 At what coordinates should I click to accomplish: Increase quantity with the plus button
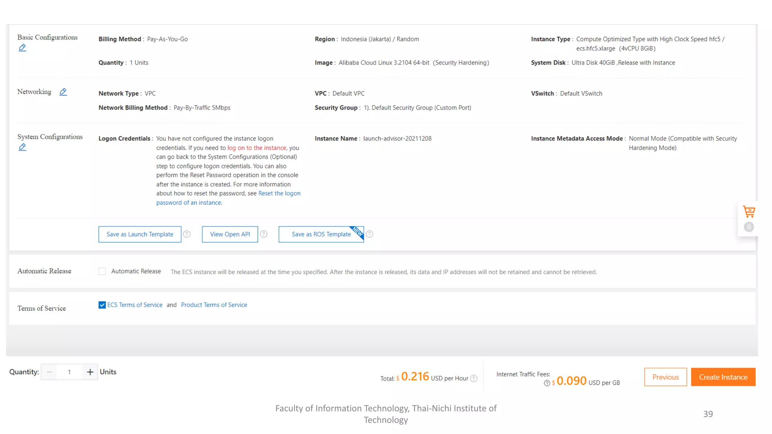[x=90, y=372]
